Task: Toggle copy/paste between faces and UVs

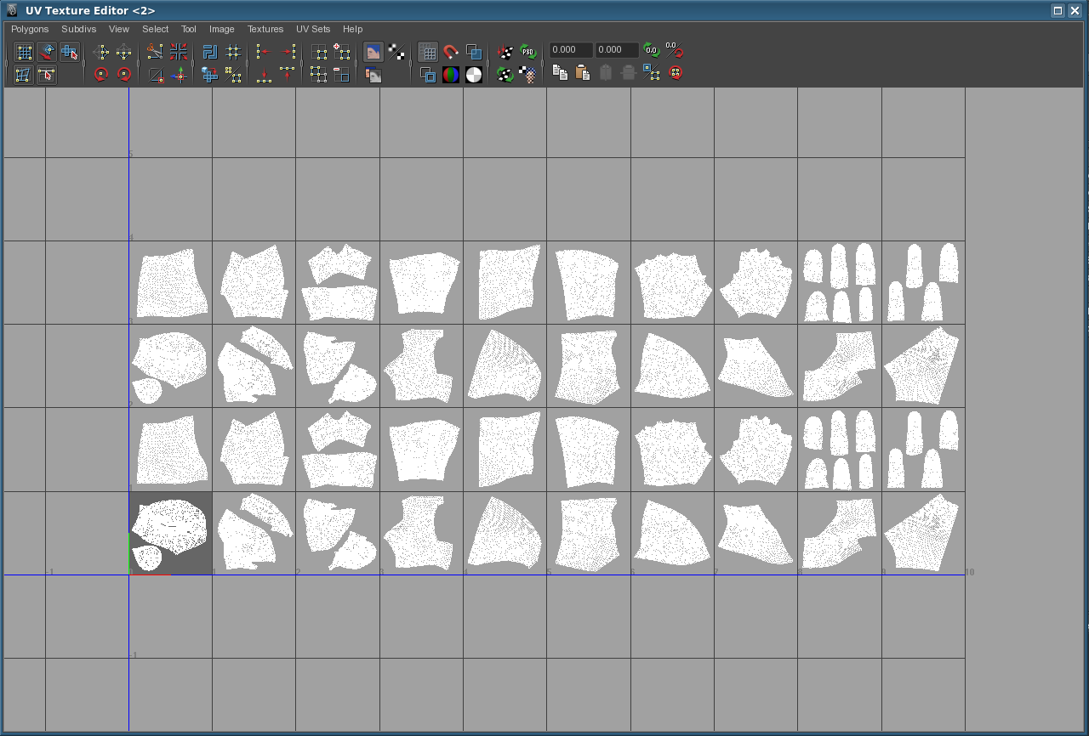Action: pyautogui.click(x=652, y=72)
